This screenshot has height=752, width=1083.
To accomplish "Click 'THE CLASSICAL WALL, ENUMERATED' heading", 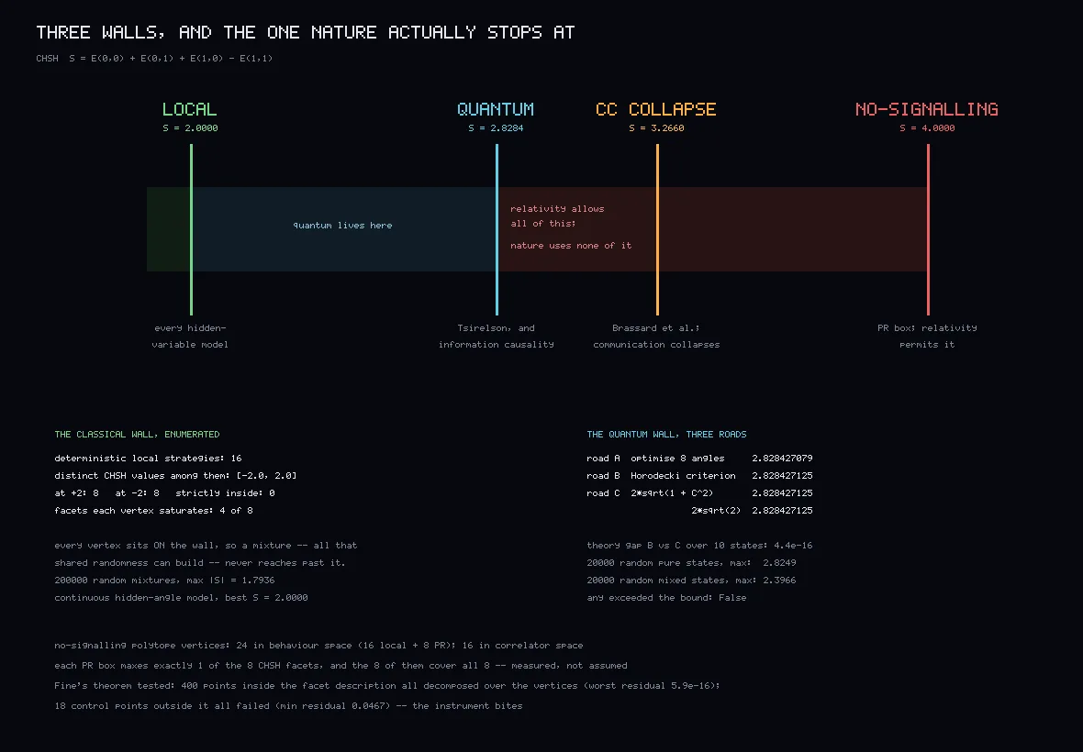I will tap(137, 434).
